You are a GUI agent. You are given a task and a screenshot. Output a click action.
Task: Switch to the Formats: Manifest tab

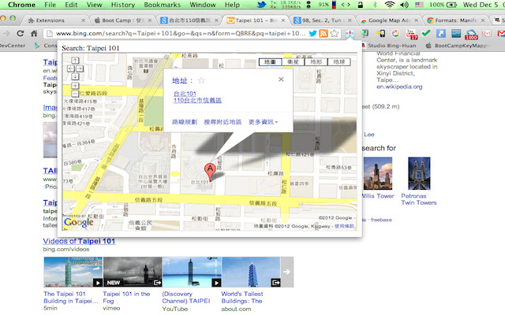[456, 20]
